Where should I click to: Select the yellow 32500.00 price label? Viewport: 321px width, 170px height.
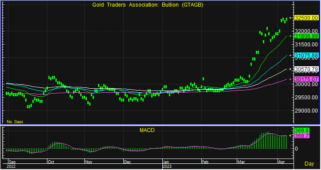306,18
